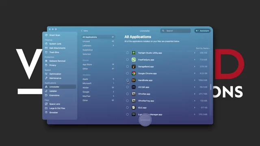Filter apps by Apple vendor
Screen dimensions: 260x146
tap(98, 79)
